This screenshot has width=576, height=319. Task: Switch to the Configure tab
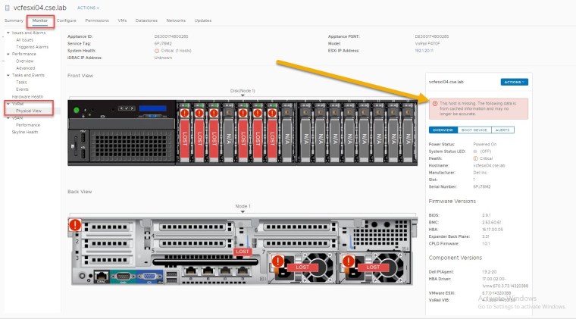(66, 20)
